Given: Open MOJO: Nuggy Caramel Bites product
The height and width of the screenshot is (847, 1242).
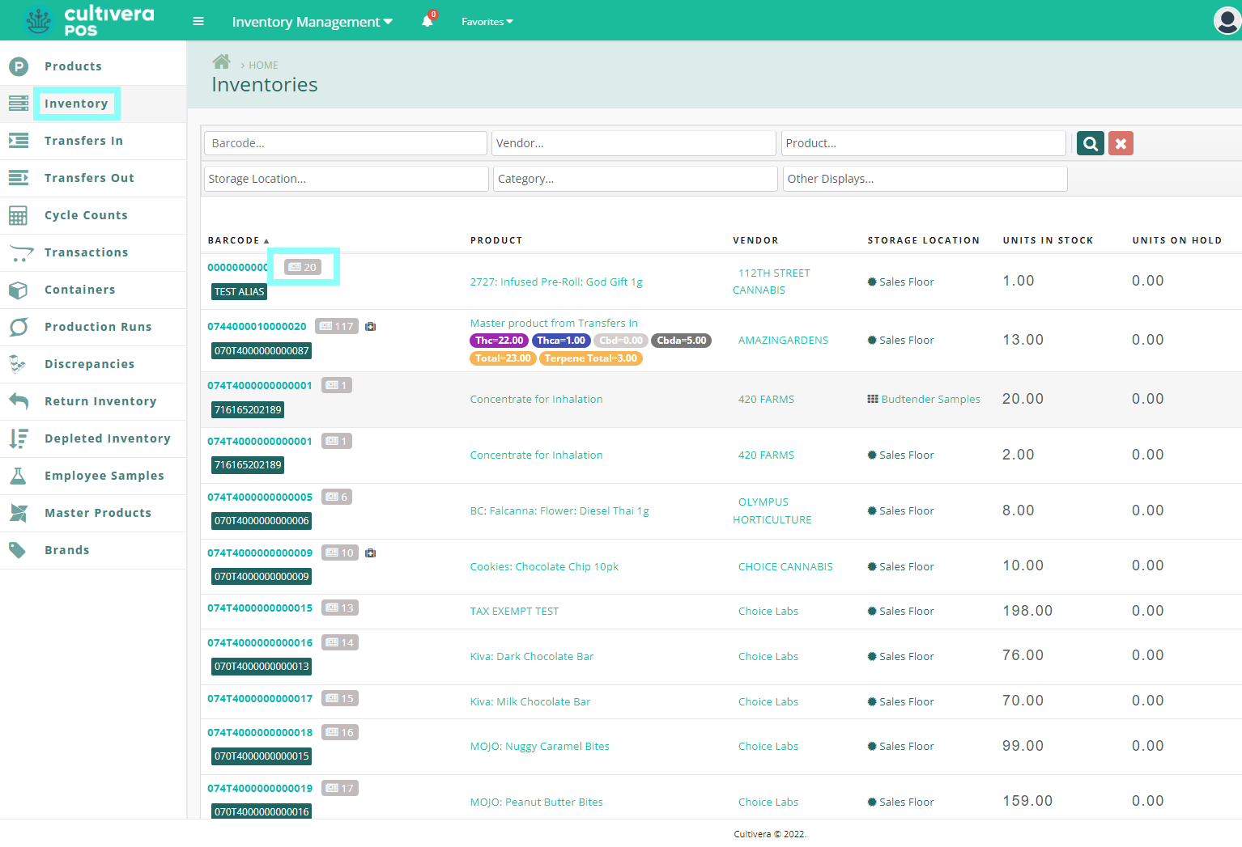Looking at the screenshot, I should pos(539,747).
